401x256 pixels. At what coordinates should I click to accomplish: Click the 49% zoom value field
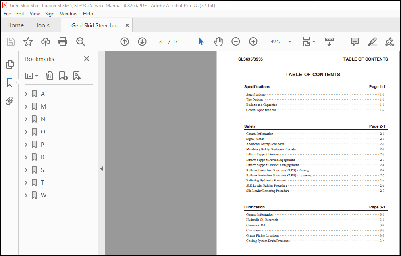[275, 42]
